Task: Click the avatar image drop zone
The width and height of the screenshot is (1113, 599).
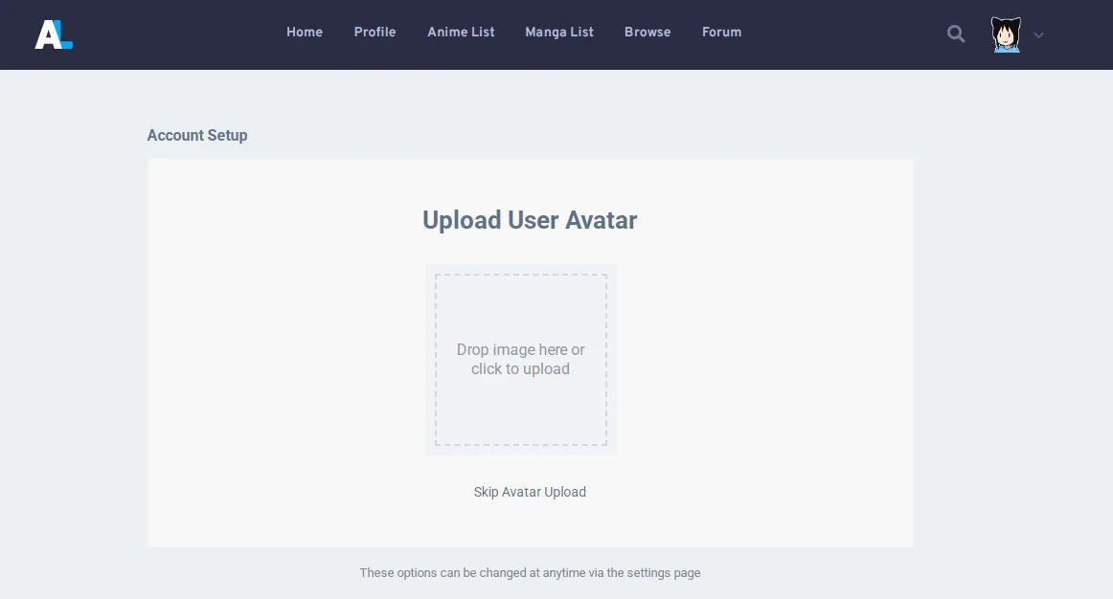Action: pyautogui.click(x=521, y=360)
